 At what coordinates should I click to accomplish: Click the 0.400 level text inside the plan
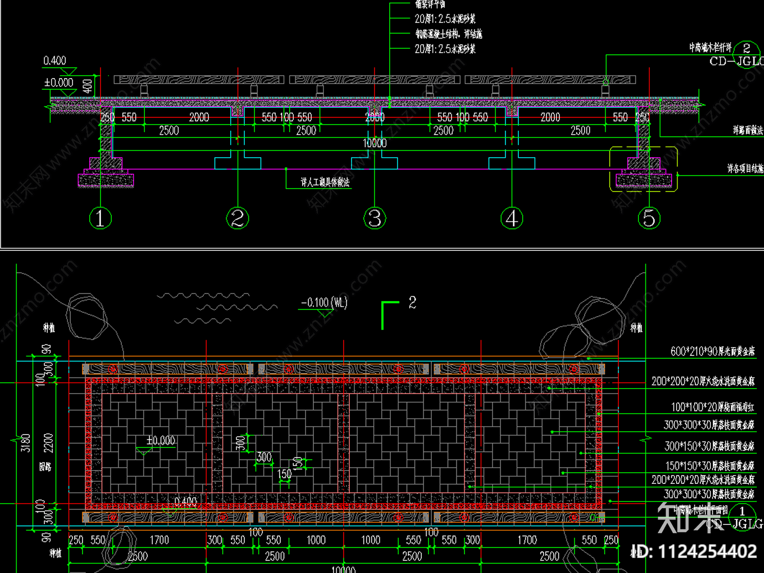185,502
